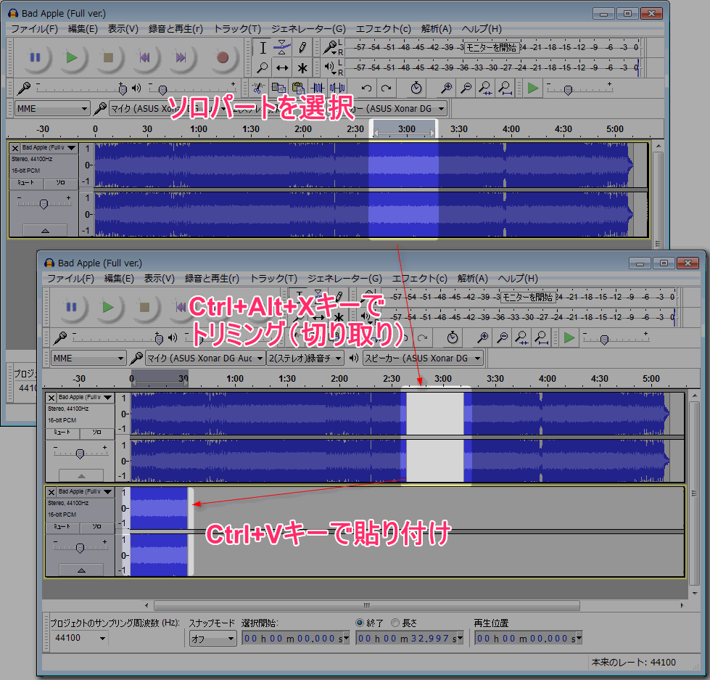Open the ジェネレーター(G) menu in back window
This screenshot has width=710, height=680.
[x=308, y=28]
